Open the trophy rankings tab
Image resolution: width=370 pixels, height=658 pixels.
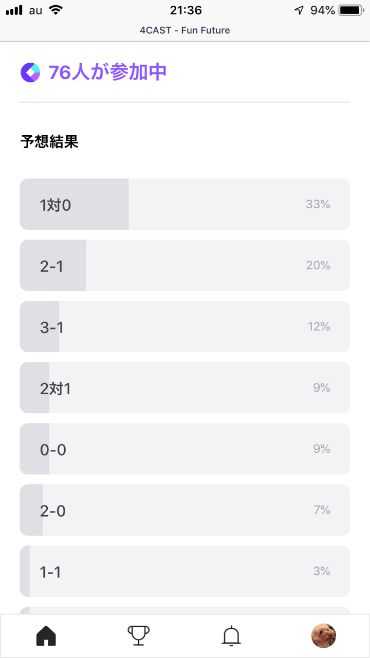pos(139,636)
